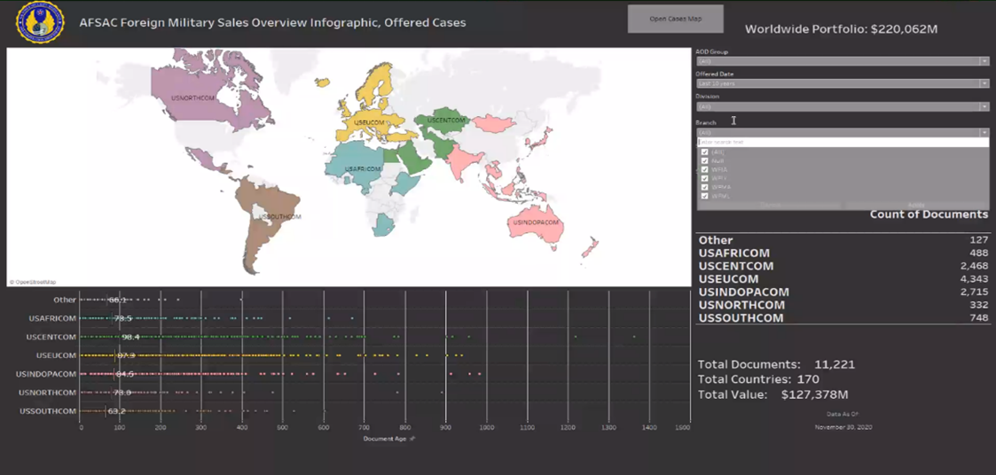
Task: Toggle the WFIA branch checkbox
Action: click(x=705, y=169)
